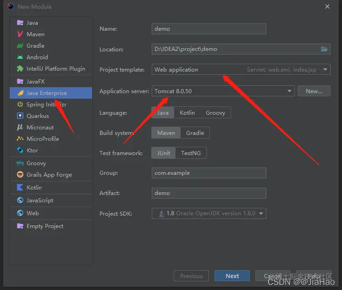Select Grails App Forge label

click(x=50, y=175)
